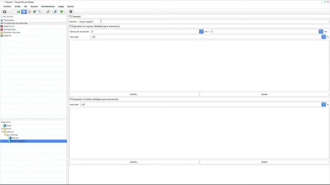The height and width of the screenshot is (185, 330).
Task: Click Añadir under the talking expression list
Action: (134, 162)
